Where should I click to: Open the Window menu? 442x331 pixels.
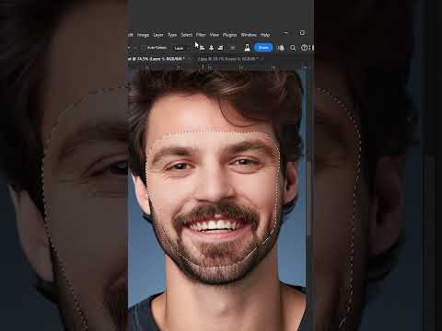click(x=249, y=35)
